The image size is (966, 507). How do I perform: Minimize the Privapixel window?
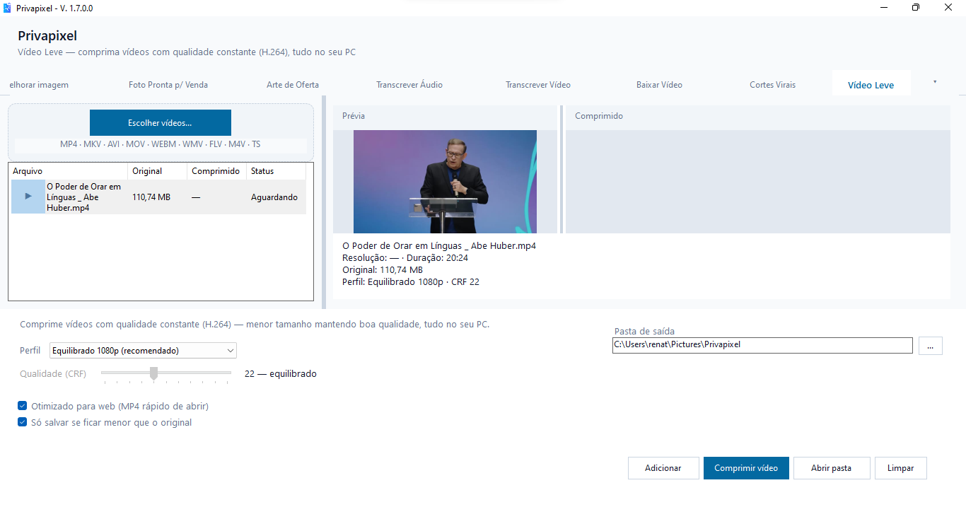pos(884,8)
